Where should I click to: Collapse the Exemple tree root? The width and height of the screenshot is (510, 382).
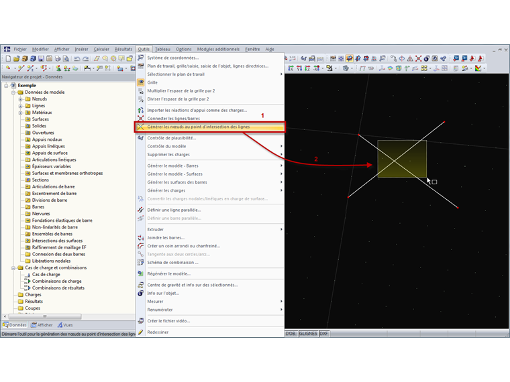6,85
